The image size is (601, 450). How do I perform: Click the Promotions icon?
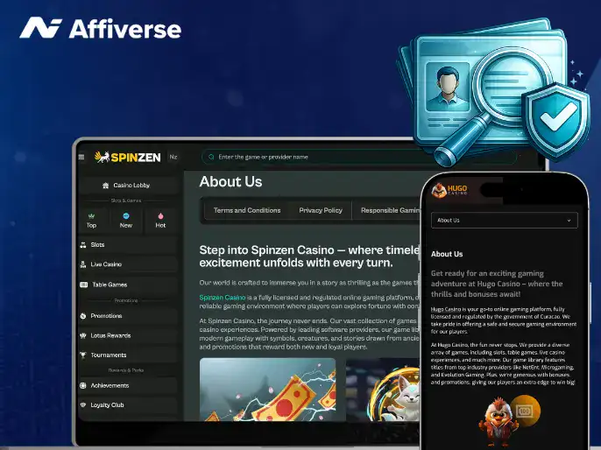tap(82, 316)
